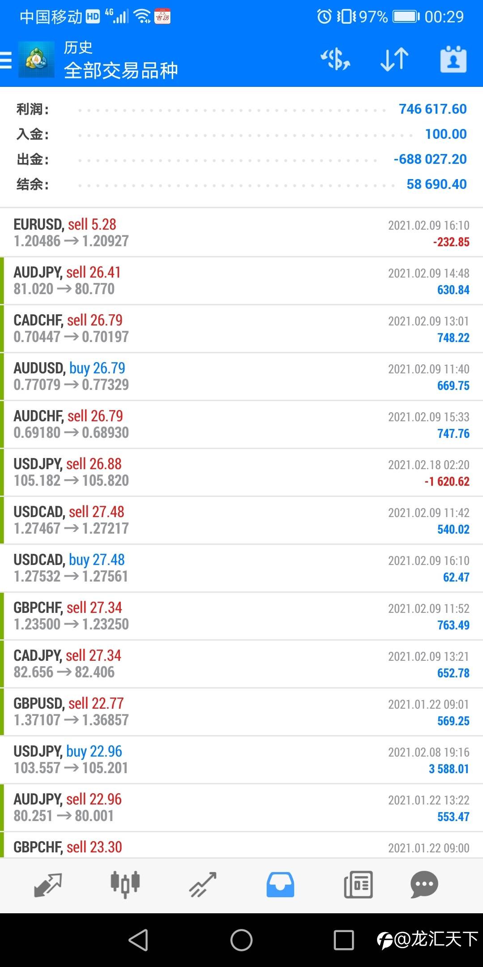Tap the 全部交易品种 title
The width and height of the screenshot is (483, 967).
pos(121,70)
